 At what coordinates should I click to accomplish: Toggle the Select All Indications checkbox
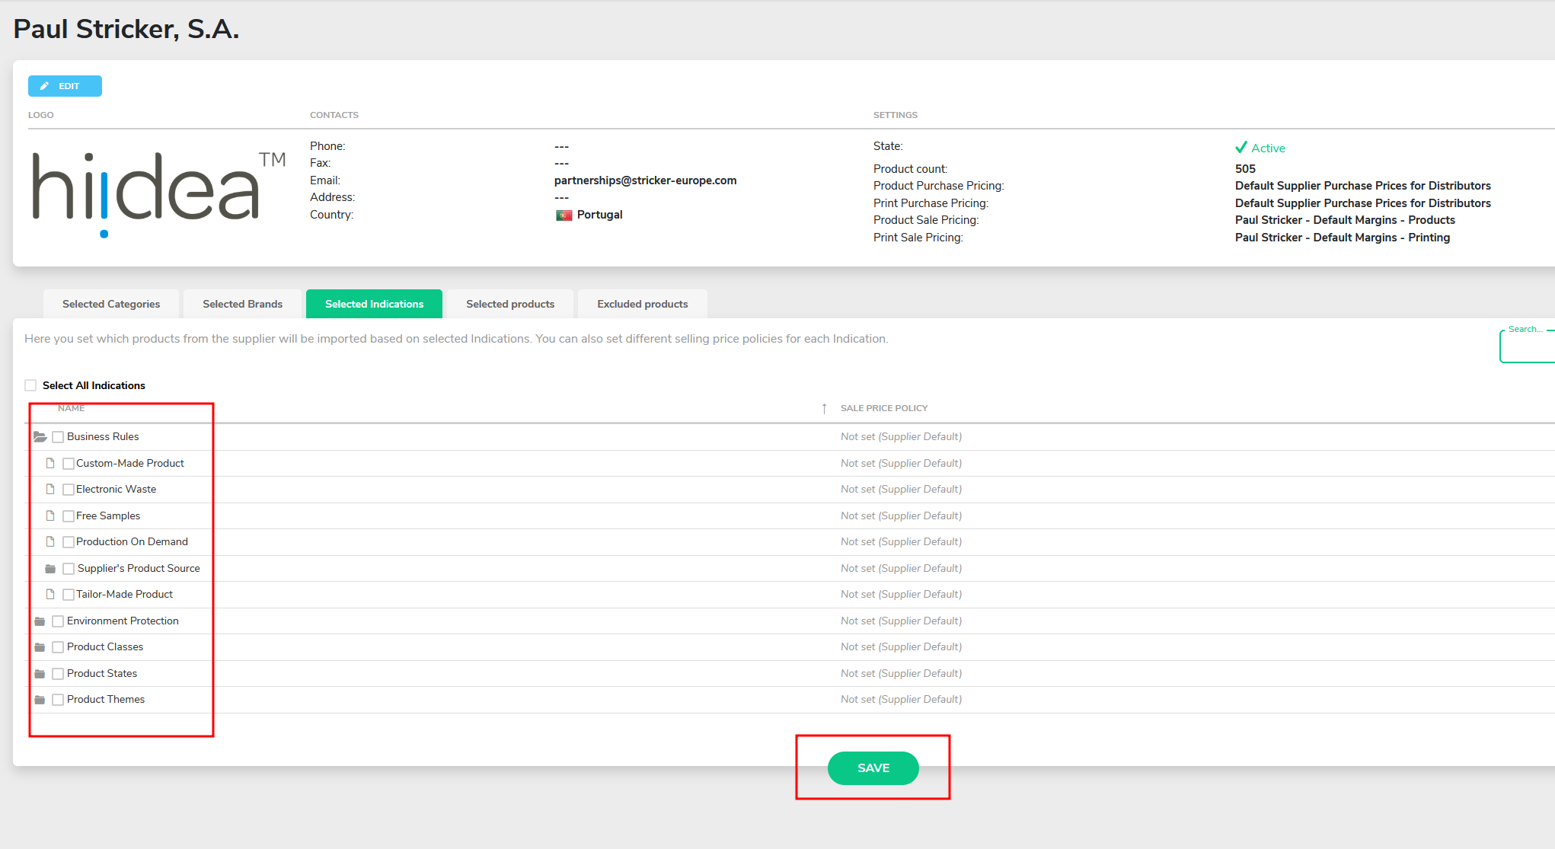[x=30, y=385]
